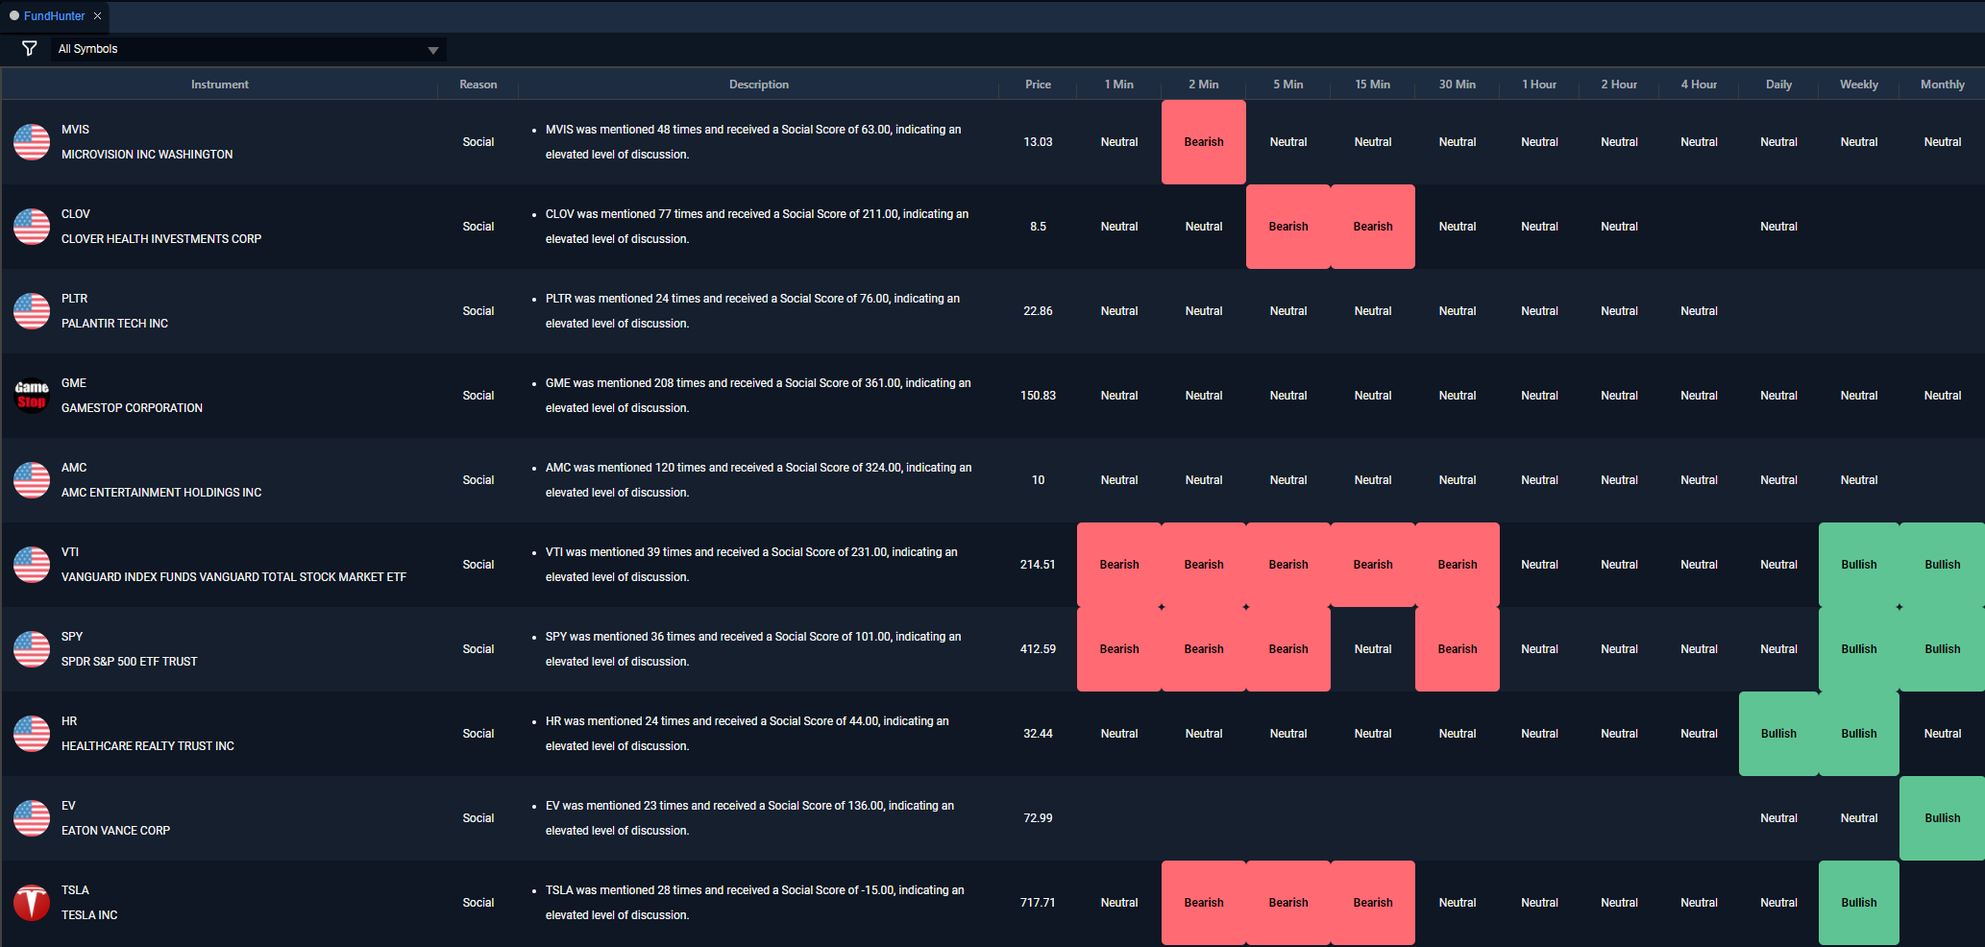Select EV Monthly Bullish cell

coord(1942,818)
